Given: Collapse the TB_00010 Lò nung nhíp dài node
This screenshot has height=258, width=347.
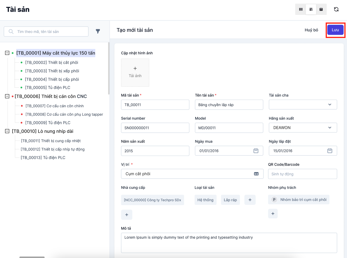Looking at the screenshot, I should 7,131.
